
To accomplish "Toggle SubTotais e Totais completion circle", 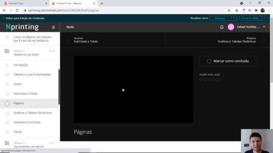I will (x=7, y=93).
